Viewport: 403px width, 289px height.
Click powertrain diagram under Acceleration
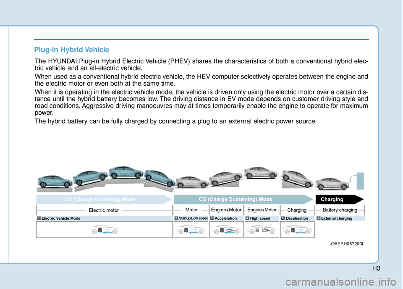226,230
